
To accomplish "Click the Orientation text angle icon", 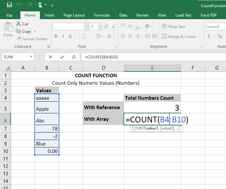I will [x=148, y=26].
